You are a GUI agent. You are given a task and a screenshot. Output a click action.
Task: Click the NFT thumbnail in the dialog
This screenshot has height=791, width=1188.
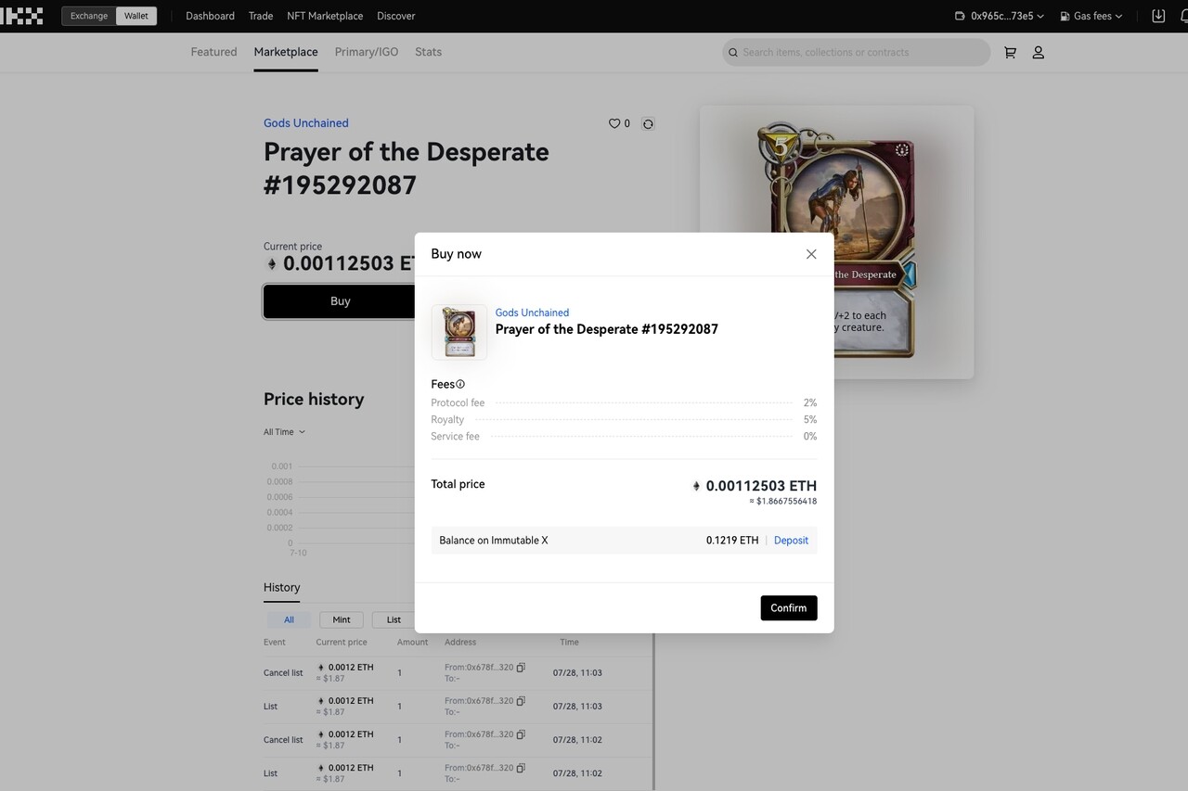(459, 332)
